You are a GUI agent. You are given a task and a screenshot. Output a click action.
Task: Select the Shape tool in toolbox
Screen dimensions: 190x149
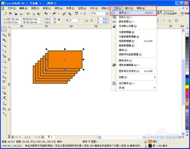pos(4,35)
